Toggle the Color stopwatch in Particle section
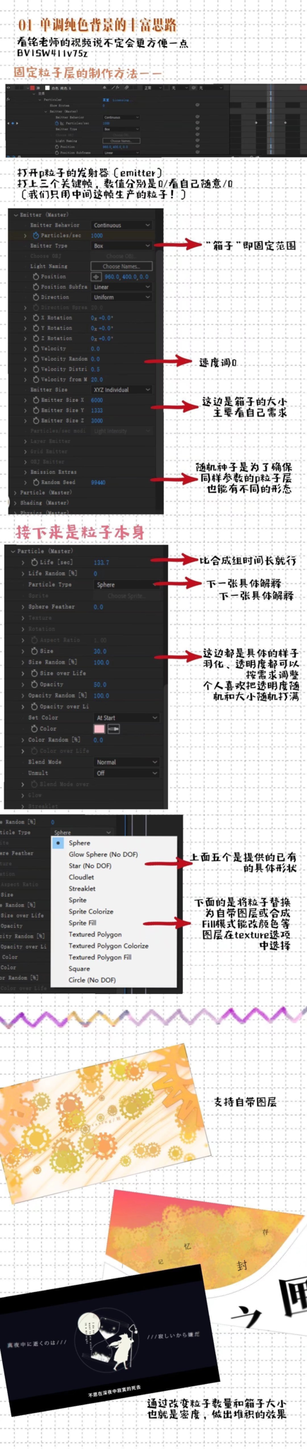The width and height of the screenshot is (307, 1449). [35, 729]
